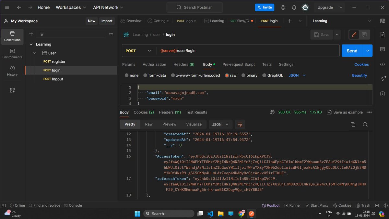Expand the Save button arrow options
Viewport: 389px width, 219px height.
pyautogui.click(x=337, y=34)
